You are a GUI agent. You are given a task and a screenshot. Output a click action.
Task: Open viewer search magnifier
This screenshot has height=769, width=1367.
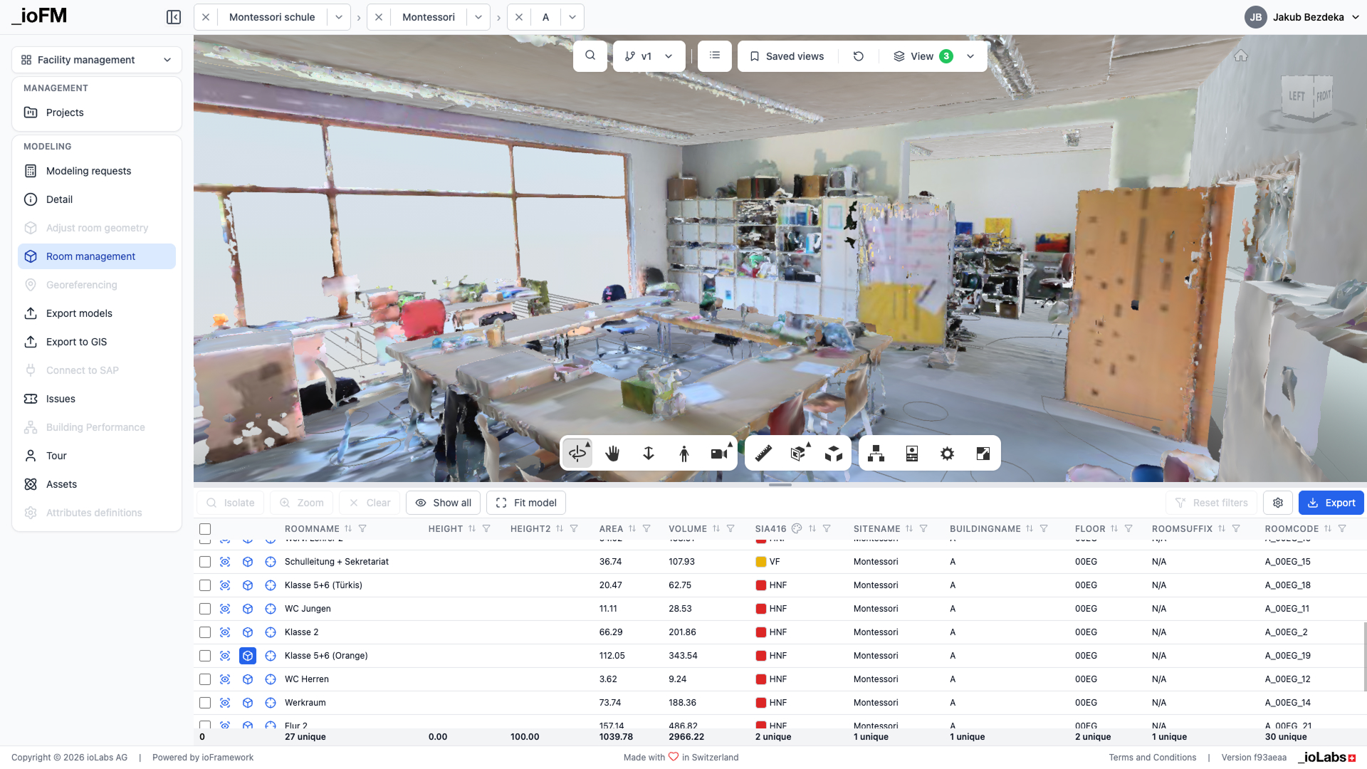[x=590, y=56]
